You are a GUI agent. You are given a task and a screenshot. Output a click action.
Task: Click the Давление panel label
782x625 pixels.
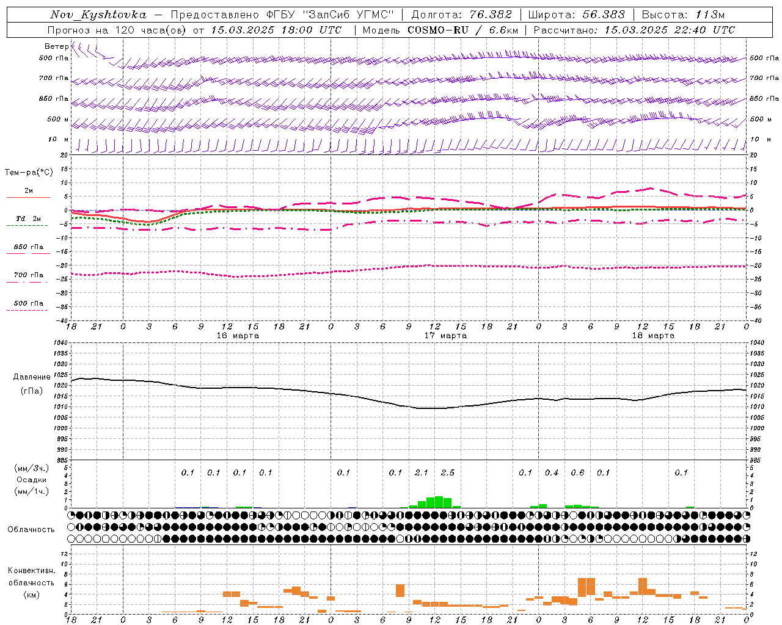(32, 377)
